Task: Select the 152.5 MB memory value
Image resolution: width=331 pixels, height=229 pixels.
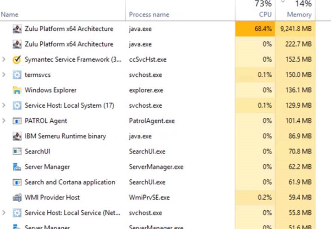Action: click(x=299, y=59)
